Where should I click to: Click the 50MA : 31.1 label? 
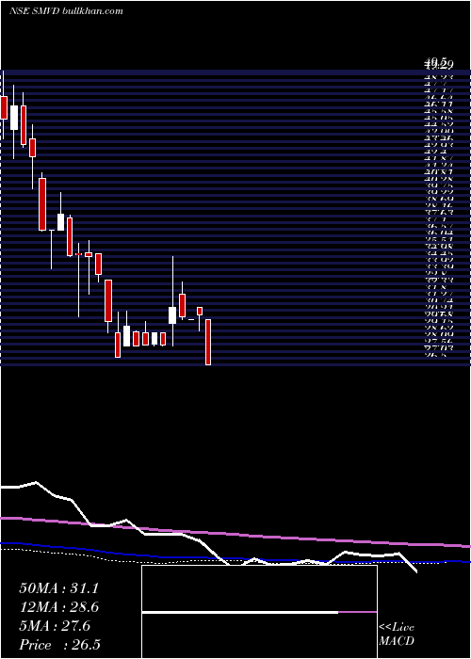(58, 588)
